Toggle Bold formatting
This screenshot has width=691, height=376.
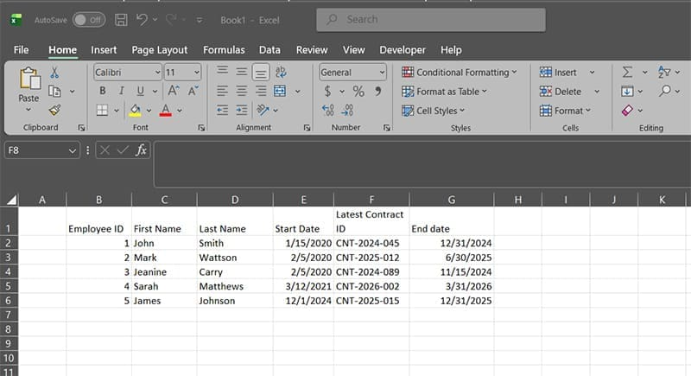coord(103,91)
